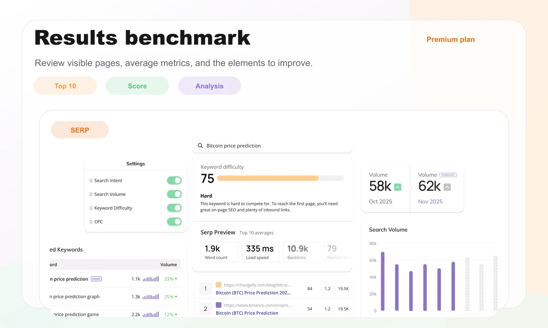Click the 1.9k Word count card

[x=219, y=252]
